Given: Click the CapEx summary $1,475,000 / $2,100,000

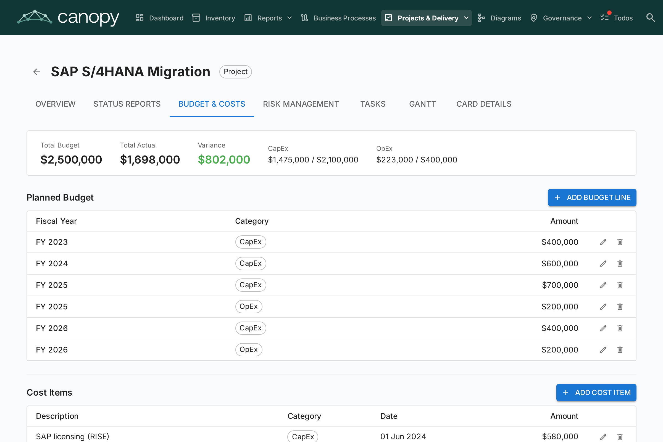Looking at the screenshot, I should point(313,160).
